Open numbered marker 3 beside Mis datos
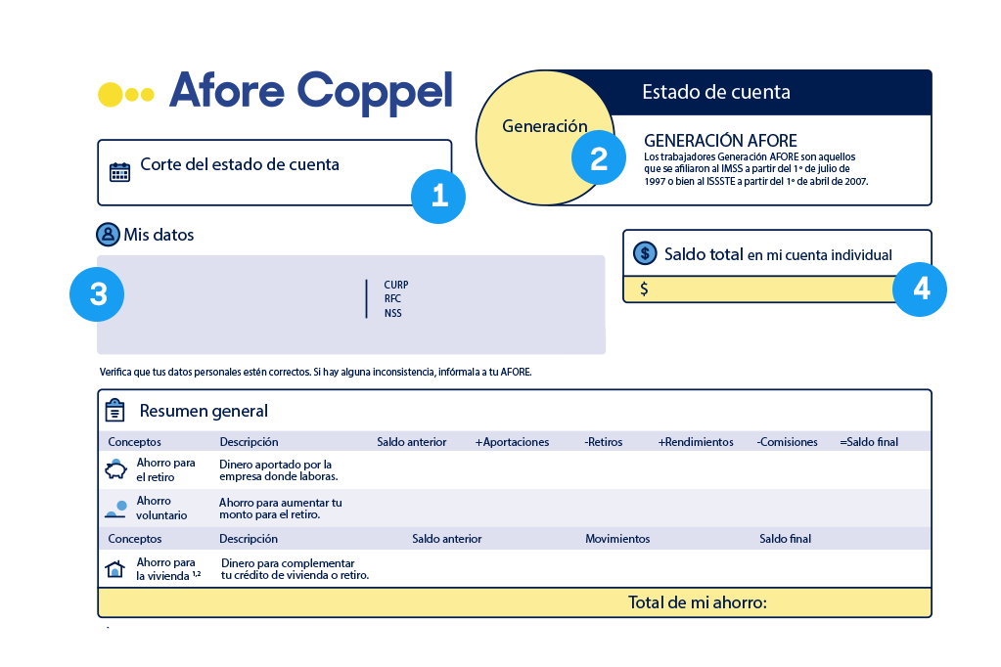 point(98,294)
